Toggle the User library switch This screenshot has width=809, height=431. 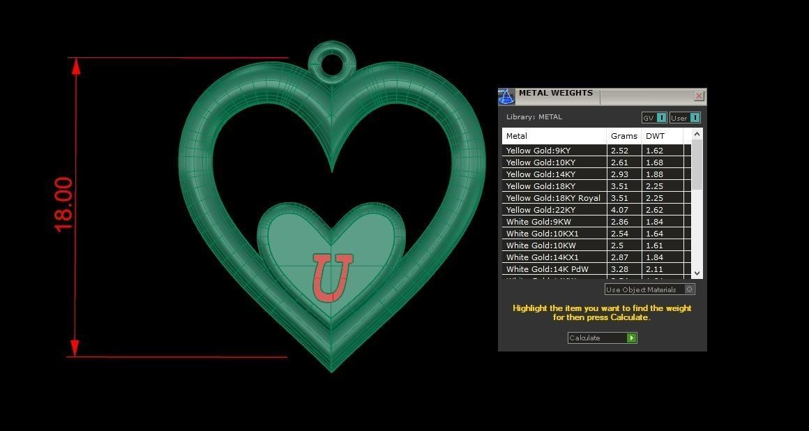685,118
